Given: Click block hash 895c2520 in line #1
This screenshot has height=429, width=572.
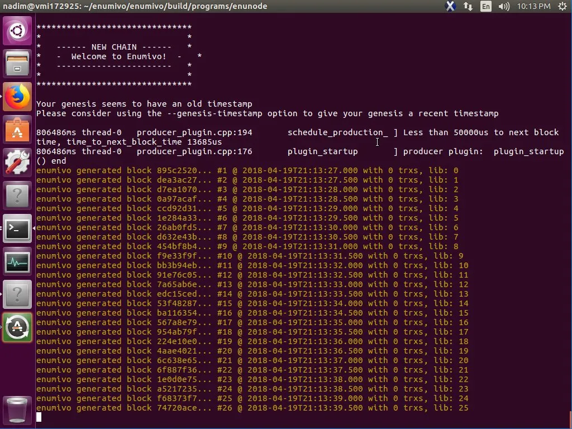Looking at the screenshot, I should click(177, 170).
